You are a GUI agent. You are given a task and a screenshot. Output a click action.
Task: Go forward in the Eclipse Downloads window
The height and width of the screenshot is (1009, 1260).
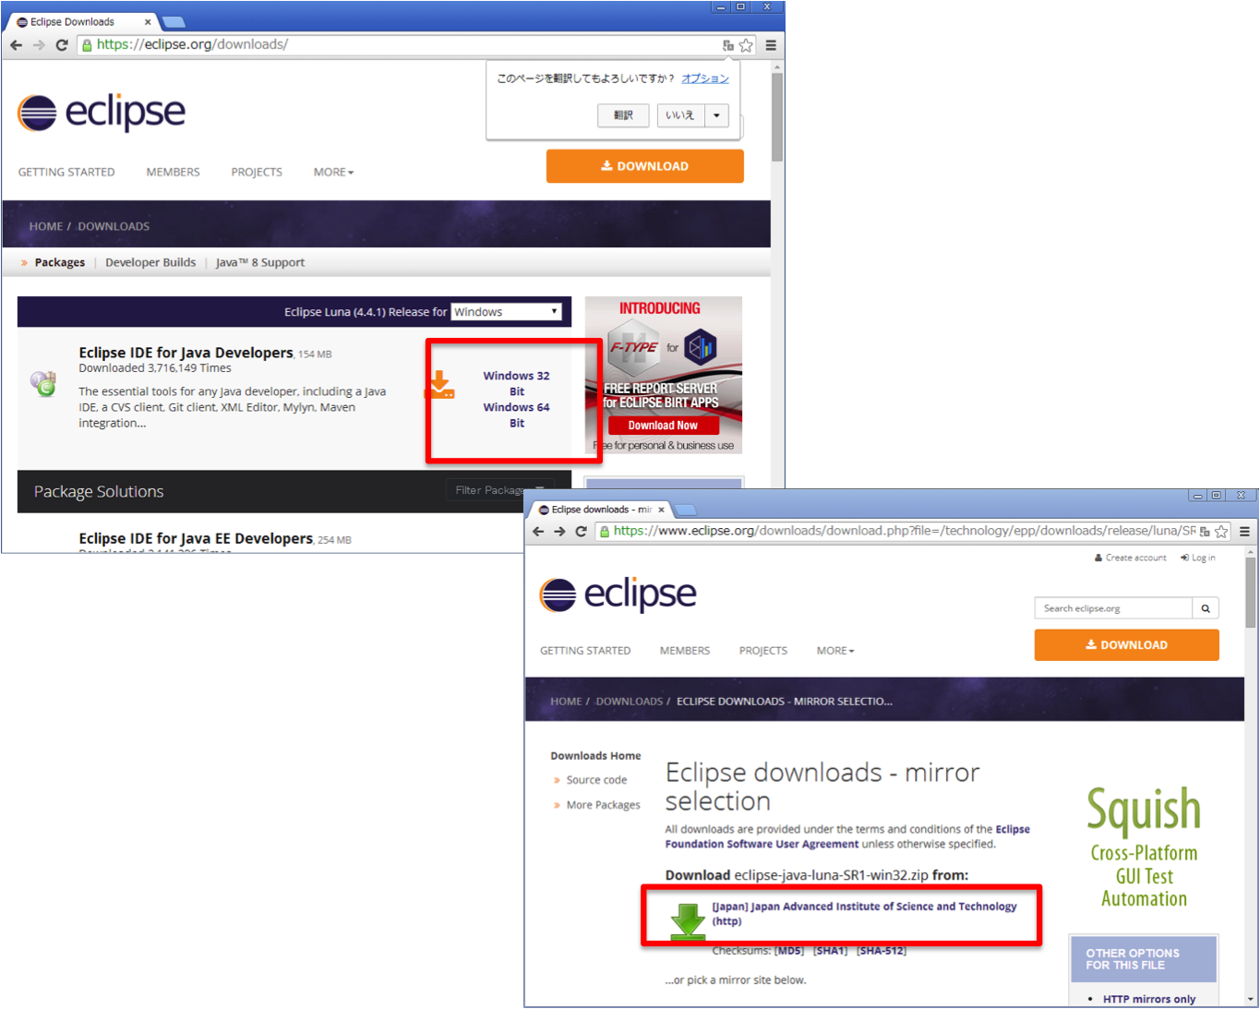coord(39,44)
